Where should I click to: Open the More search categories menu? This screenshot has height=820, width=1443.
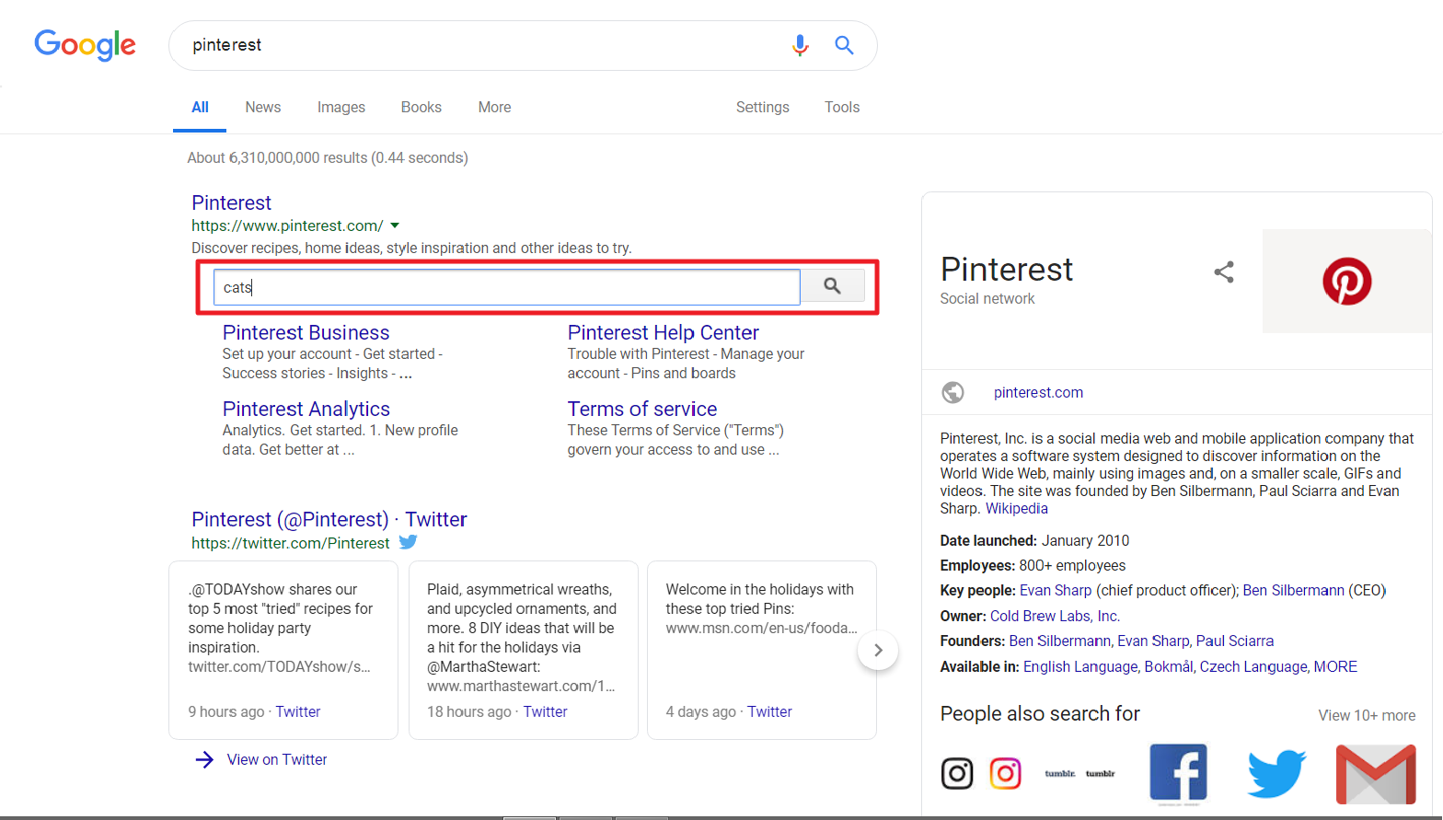tap(494, 107)
